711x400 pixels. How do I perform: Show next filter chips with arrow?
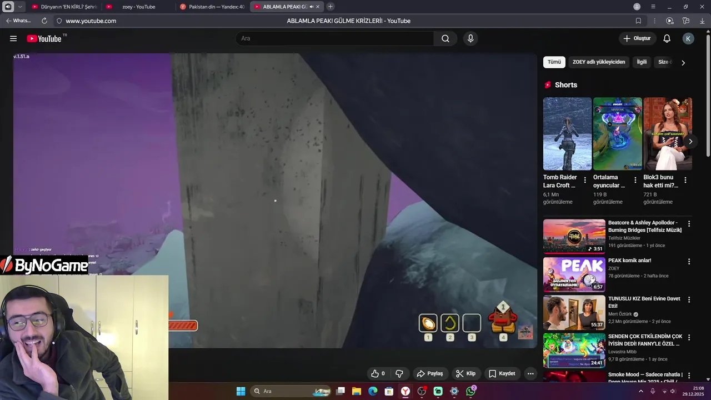click(683, 62)
